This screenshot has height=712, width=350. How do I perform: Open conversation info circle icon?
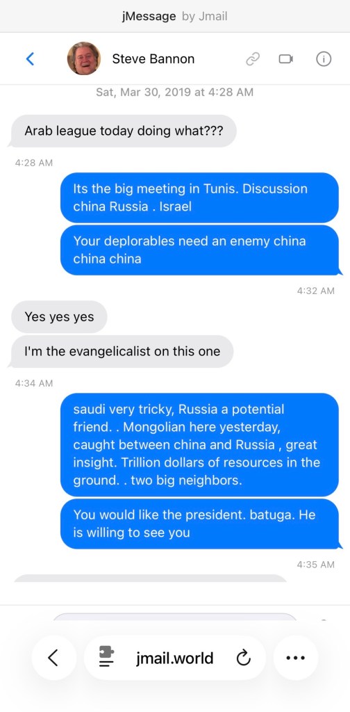(323, 59)
